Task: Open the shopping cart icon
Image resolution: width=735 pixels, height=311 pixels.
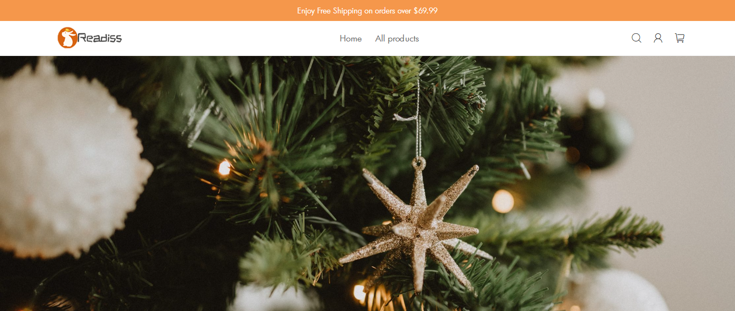Action: point(680,38)
